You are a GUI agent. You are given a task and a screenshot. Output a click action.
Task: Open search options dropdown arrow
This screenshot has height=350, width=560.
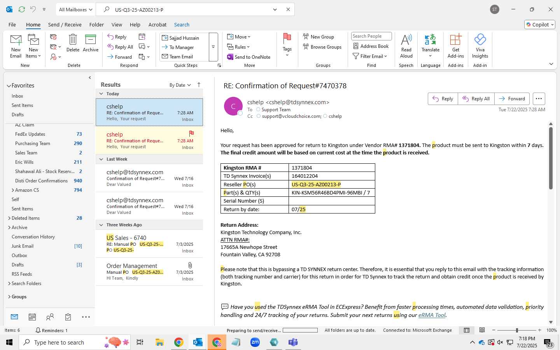(x=275, y=9)
